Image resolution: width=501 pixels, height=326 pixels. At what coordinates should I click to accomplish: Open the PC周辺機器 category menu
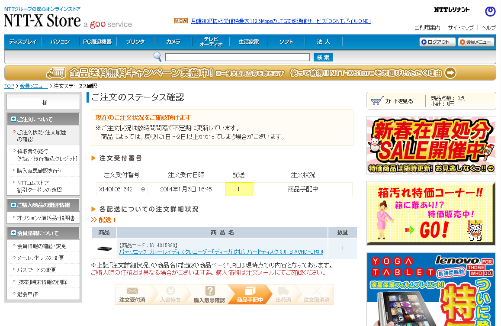(x=97, y=42)
